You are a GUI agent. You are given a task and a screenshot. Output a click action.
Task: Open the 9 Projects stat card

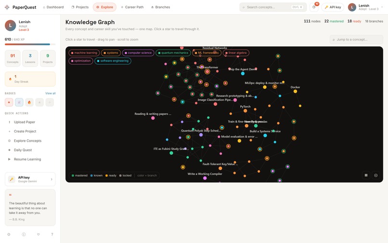tap(48, 58)
